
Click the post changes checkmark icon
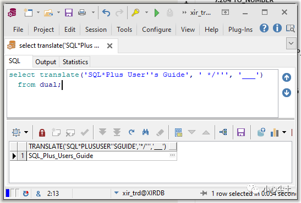[x=85, y=132]
